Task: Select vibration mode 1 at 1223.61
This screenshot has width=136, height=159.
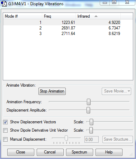Action: (62, 23)
